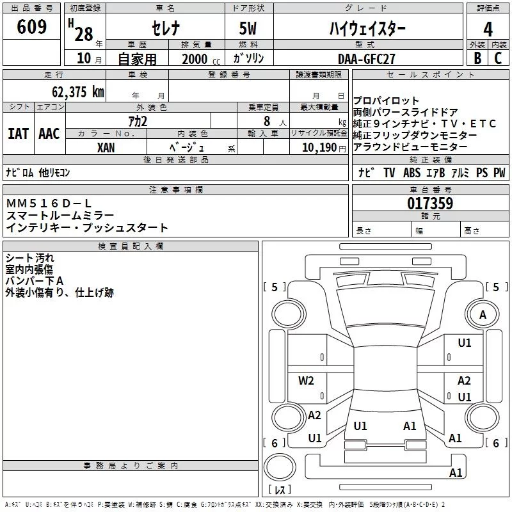Select the wheel circle marked A
Image resolution: width=512 pixels, height=512 pixels.
tap(483, 314)
